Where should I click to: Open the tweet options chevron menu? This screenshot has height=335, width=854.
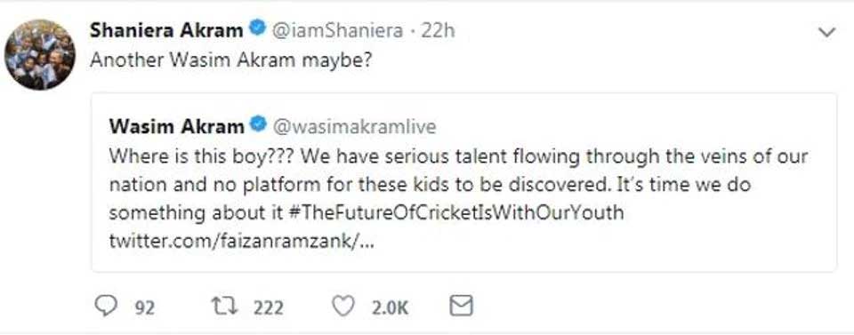pos(826,33)
